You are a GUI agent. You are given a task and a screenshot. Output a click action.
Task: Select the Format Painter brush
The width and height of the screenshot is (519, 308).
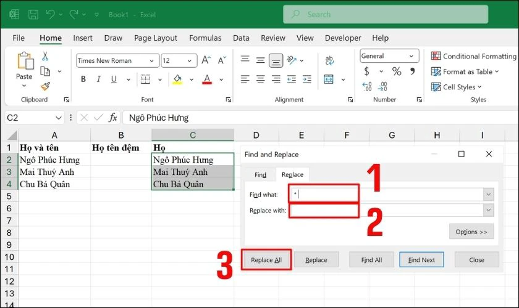pos(45,86)
